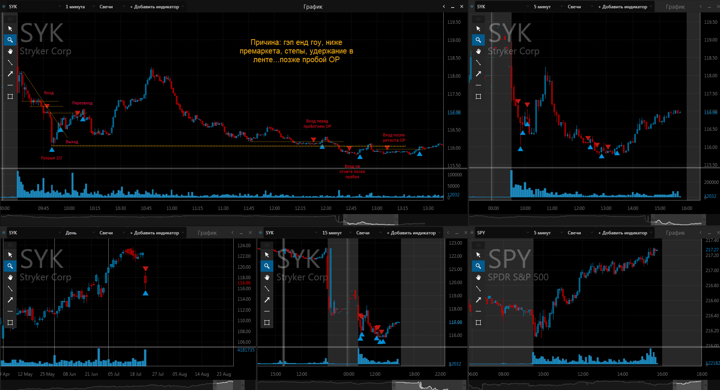Click the 'Причина: гэп енд гоу' annotation text

pyautogui.click(x=296, y=51)
